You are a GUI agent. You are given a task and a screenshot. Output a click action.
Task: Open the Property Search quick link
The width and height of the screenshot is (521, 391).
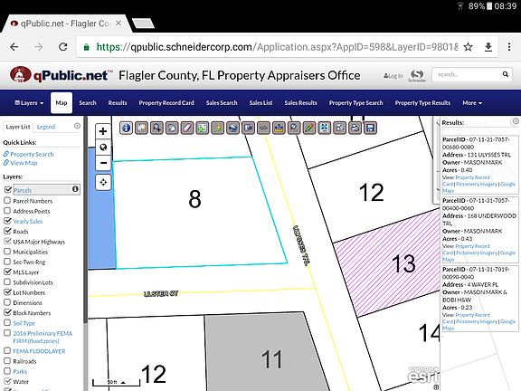click(32, 154)
